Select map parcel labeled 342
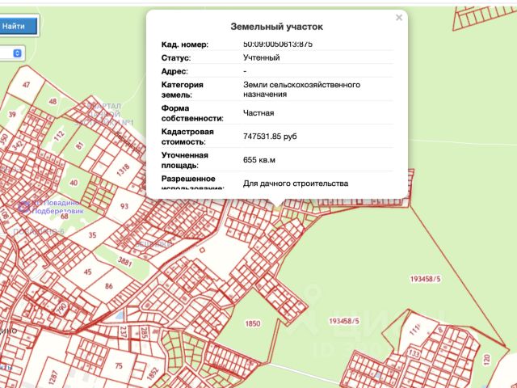This screenshot has width=517, height=388. 18,144
